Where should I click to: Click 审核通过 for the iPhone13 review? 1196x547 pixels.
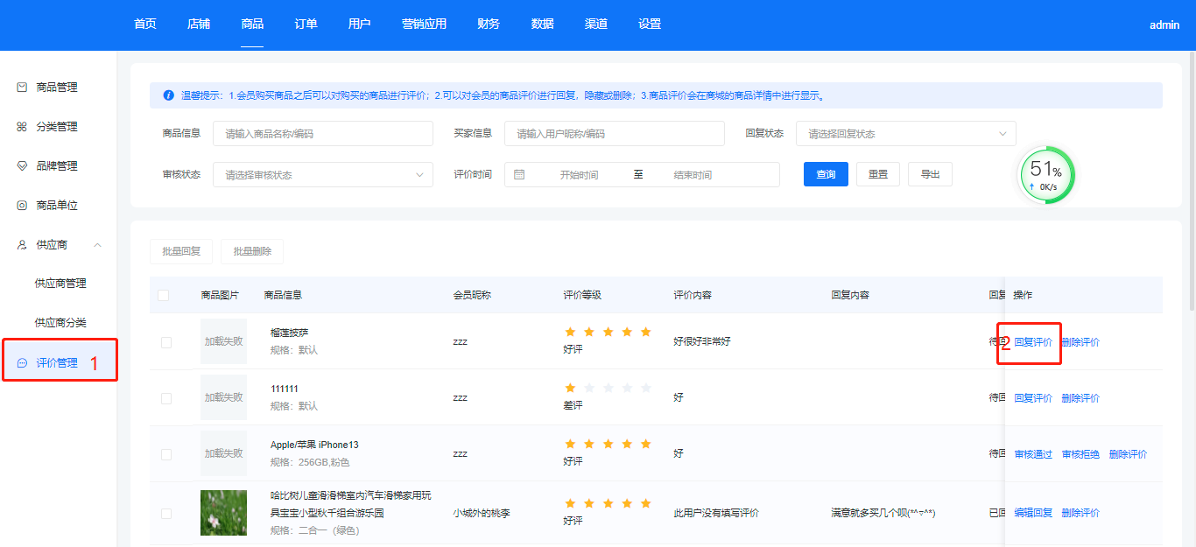pyautogui.click(x=1033, y=454)
